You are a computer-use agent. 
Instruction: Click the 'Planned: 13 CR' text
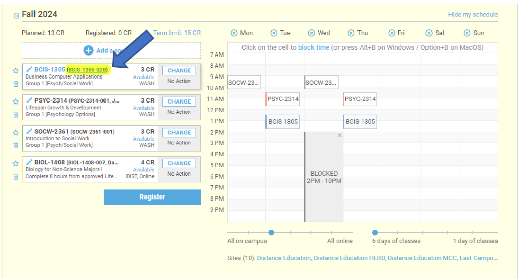tap(43, 33)
